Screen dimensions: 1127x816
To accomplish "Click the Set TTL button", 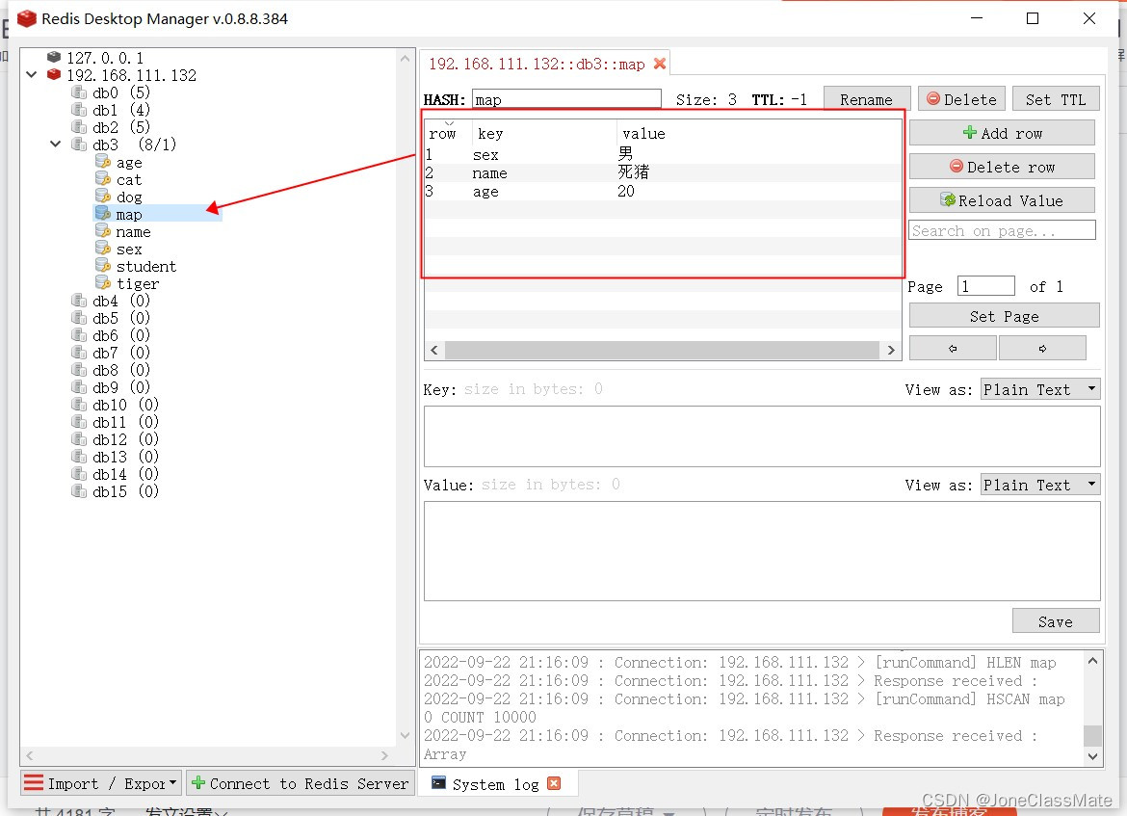I will pos(1056,99).
